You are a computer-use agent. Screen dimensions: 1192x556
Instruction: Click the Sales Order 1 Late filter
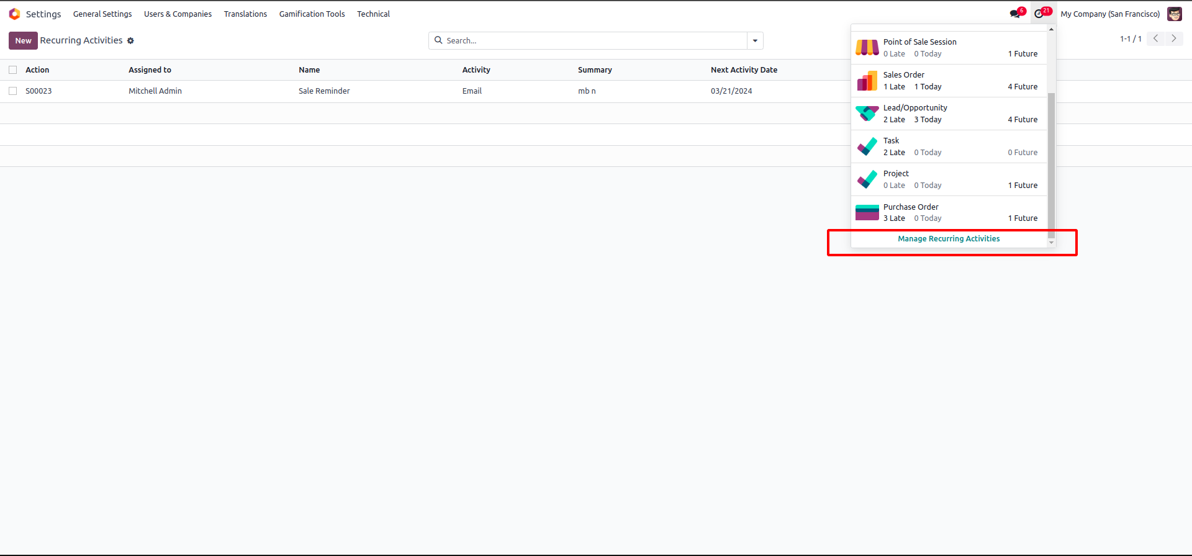click(x=894, y=87)
